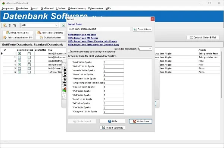Screen dimensions: 224x148
Task: Open the Delimiter (Trennzeichen) dropdown
Action: coord(146,48)
